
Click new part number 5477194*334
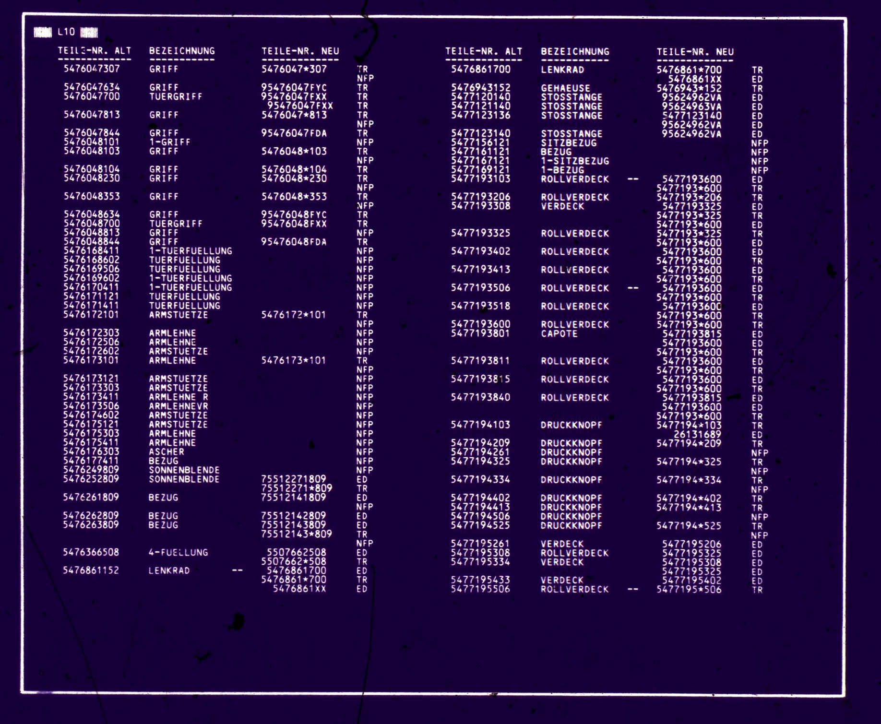(x=689, y=480)
